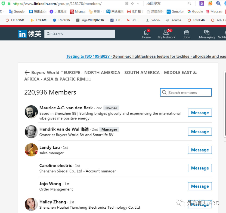Click the green padlock icon in address bar

[x=9, y=4]
